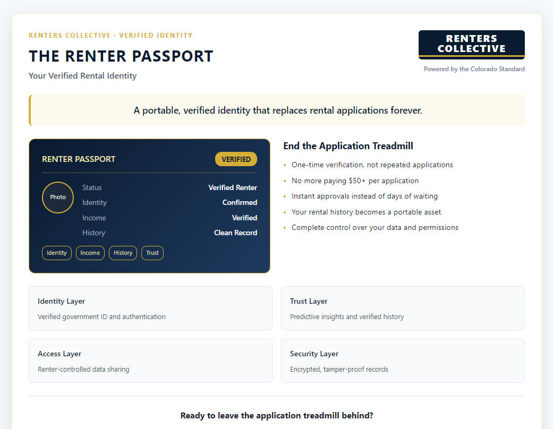Click the 'End the Application Treadmill' heading
This screenshot has height=429, width=553.
point(348,146)
